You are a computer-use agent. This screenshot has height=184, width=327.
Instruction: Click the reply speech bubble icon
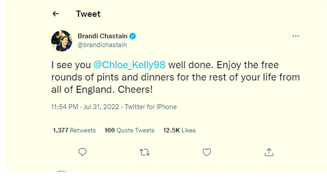coord(83,152)
